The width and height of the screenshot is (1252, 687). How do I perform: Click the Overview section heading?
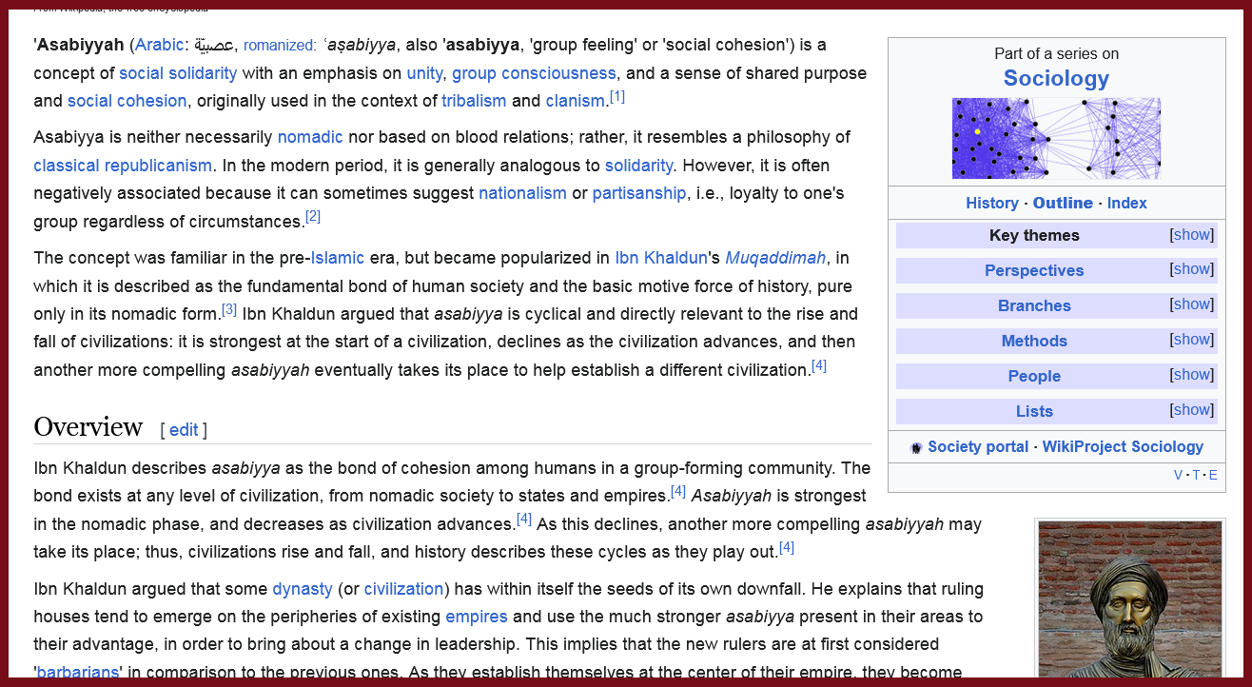88,427
